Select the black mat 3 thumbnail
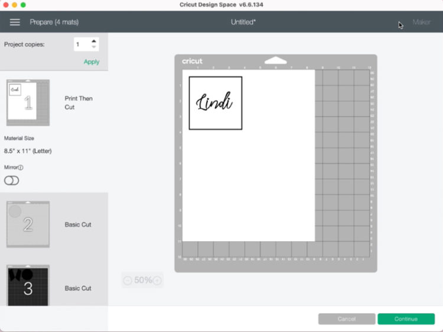Viewport: 443px width, 332px height. click(28, 286)
